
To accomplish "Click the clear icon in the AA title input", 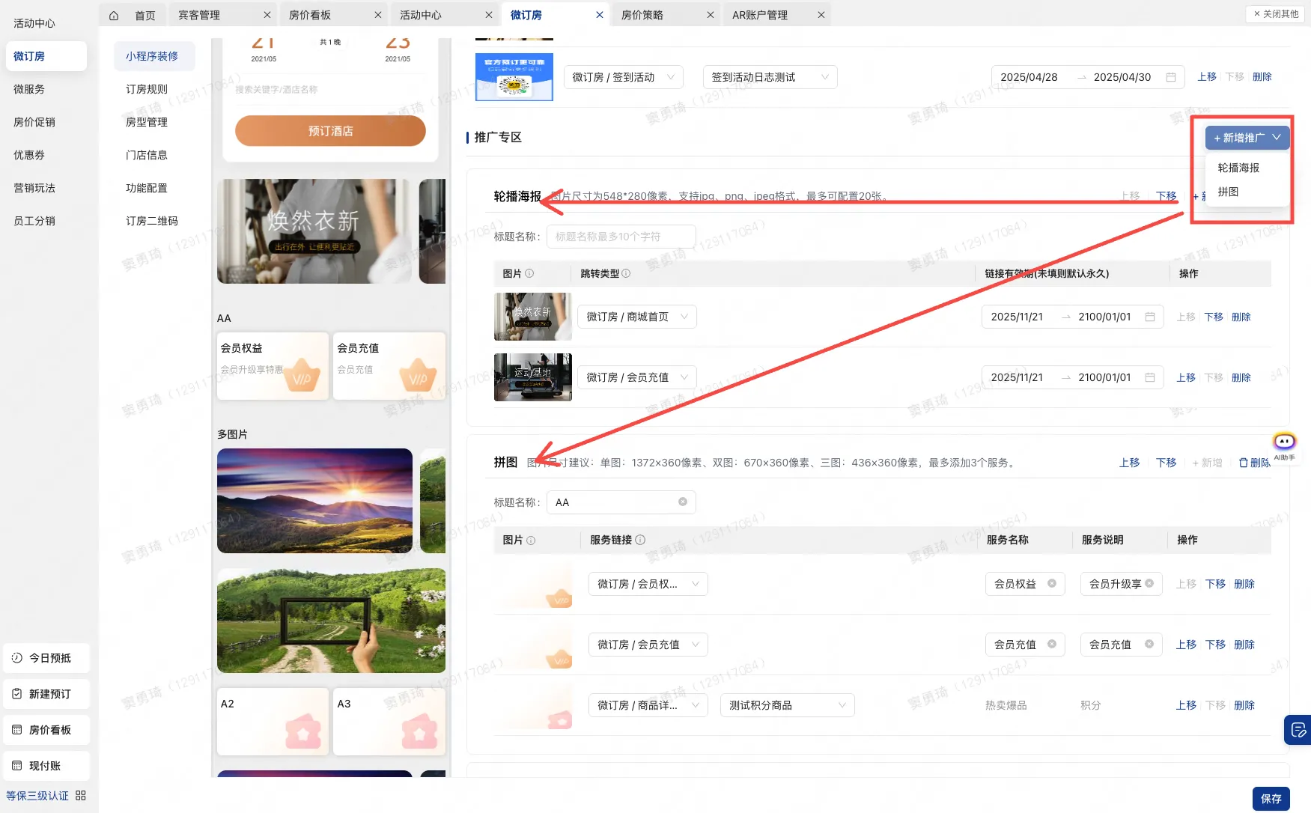I will [682, 502].
